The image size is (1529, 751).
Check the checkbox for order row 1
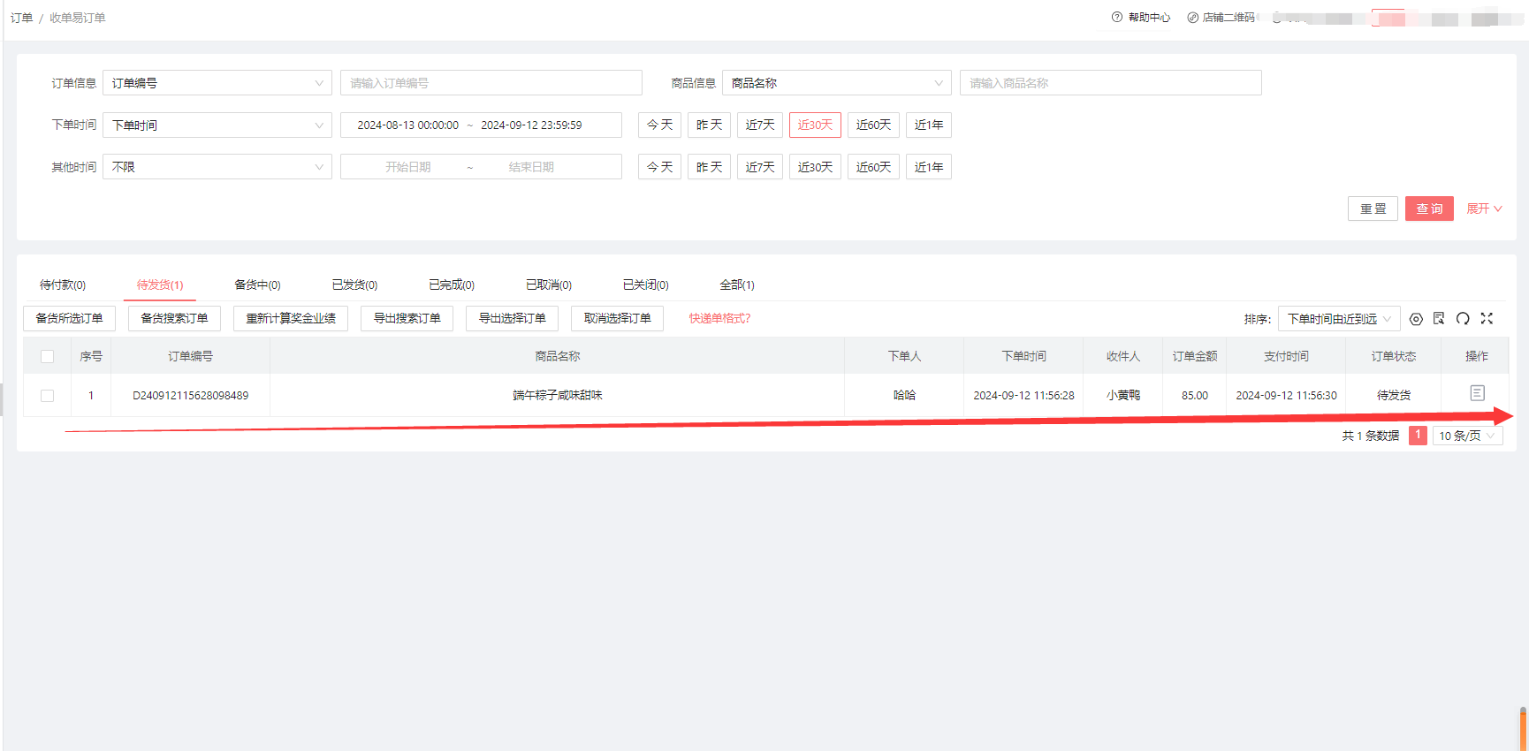(48, 396)
